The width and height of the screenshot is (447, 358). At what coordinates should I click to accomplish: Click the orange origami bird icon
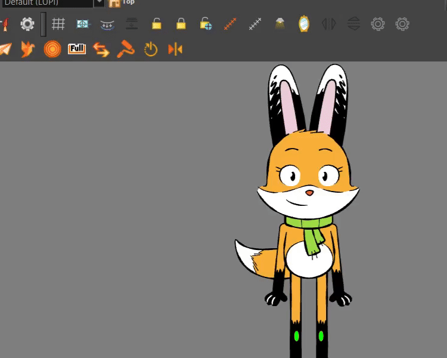tap(28, 49)
